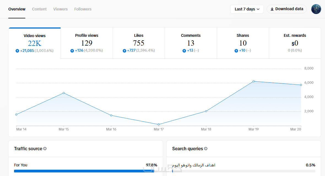This screenshot has height=176, width=325.
Task: Click the For You traffic progress bar
Action: pyautogui.click(x=86, y=171)
